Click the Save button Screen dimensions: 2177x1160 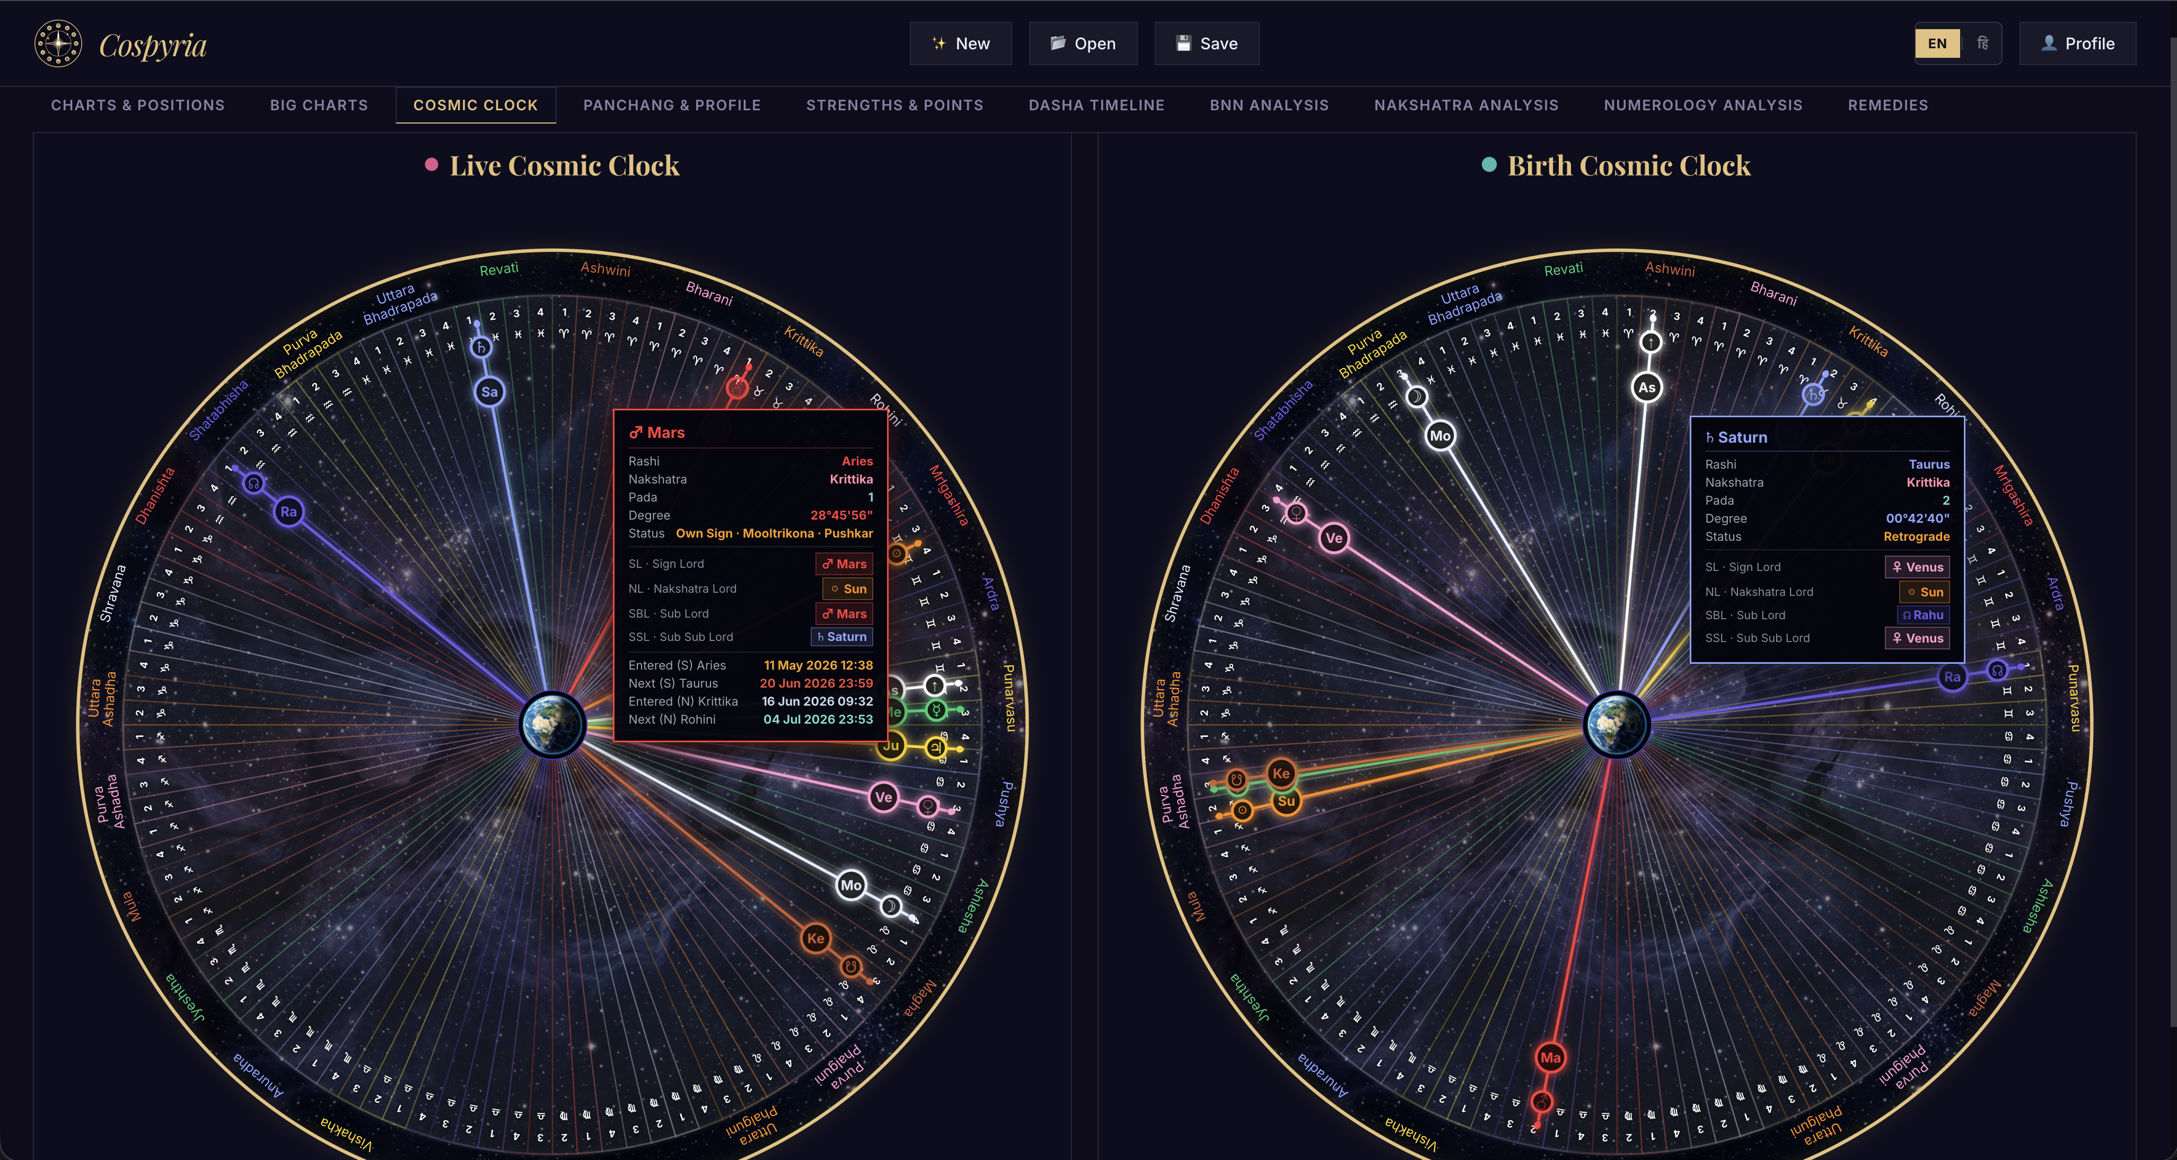coord(1206,43)
